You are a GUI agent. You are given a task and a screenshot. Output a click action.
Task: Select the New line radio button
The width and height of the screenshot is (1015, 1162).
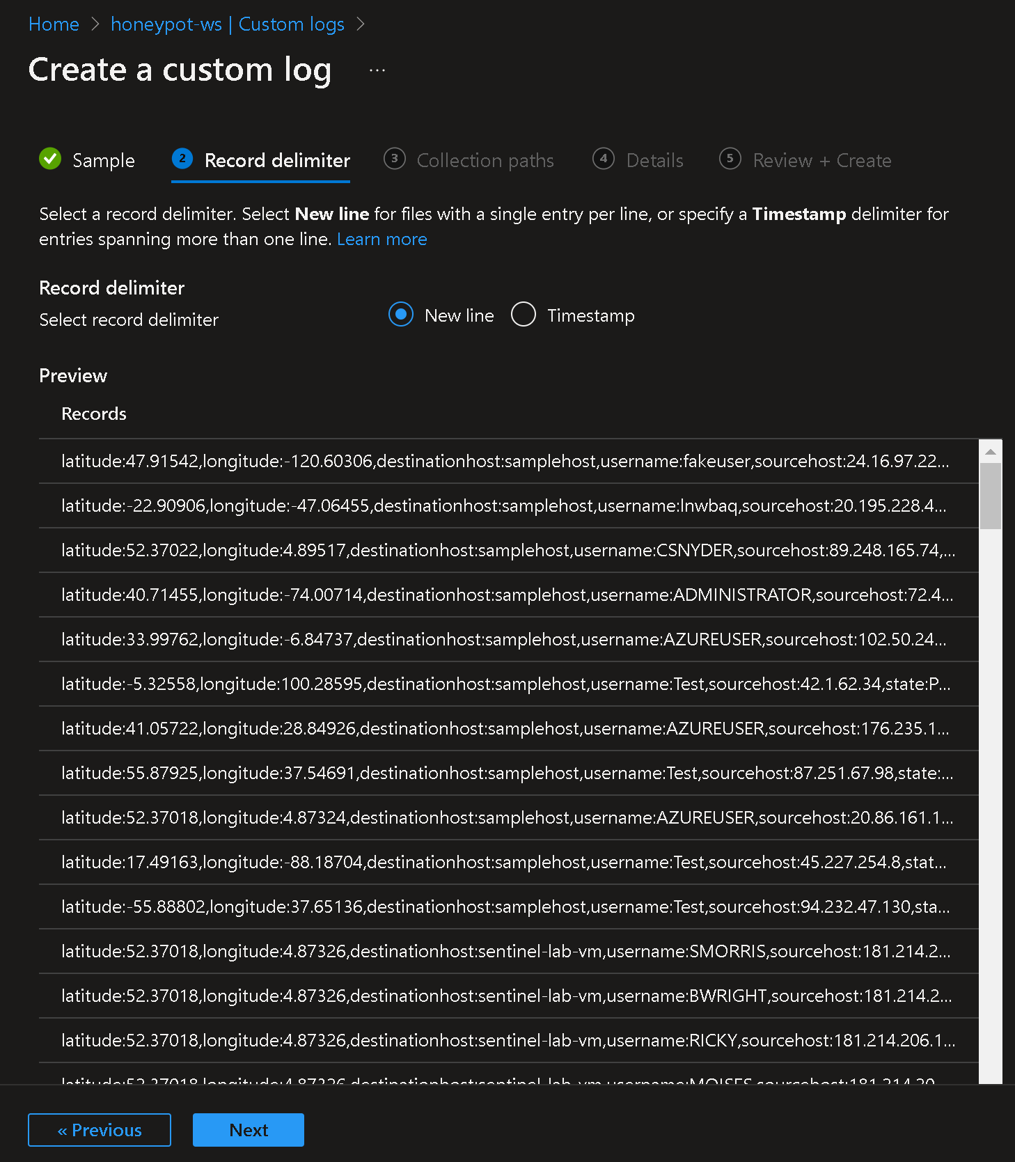(x=400, y=315)
